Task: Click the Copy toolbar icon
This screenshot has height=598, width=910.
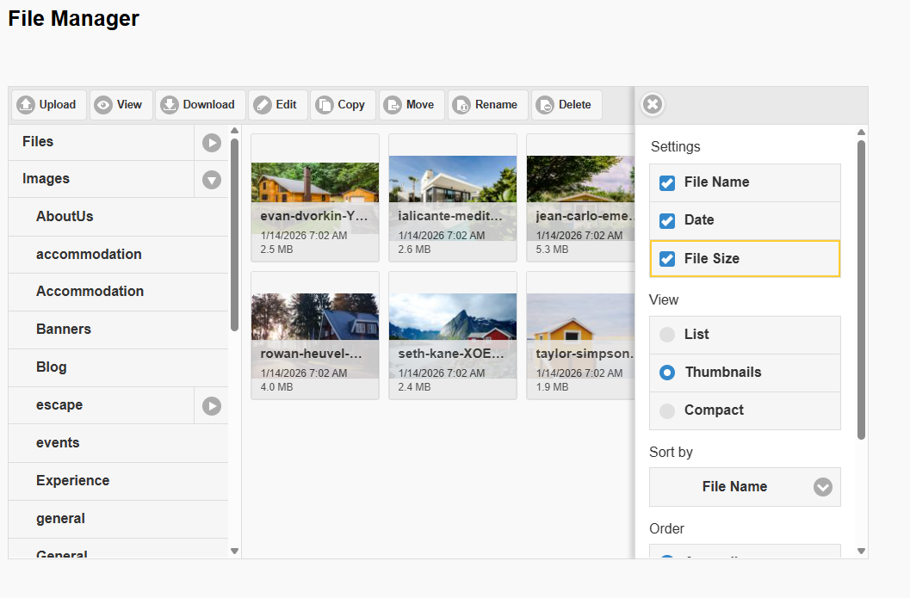Action: [x=325, y=105]
